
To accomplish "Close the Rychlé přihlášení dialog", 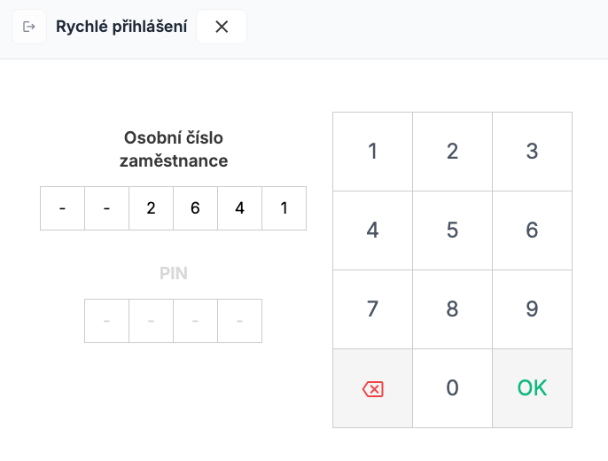I will click(x=222, y=27).
